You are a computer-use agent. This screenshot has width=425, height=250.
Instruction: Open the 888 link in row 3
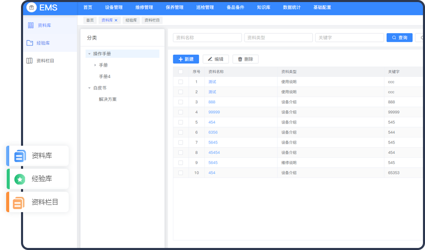coord(212,102)
